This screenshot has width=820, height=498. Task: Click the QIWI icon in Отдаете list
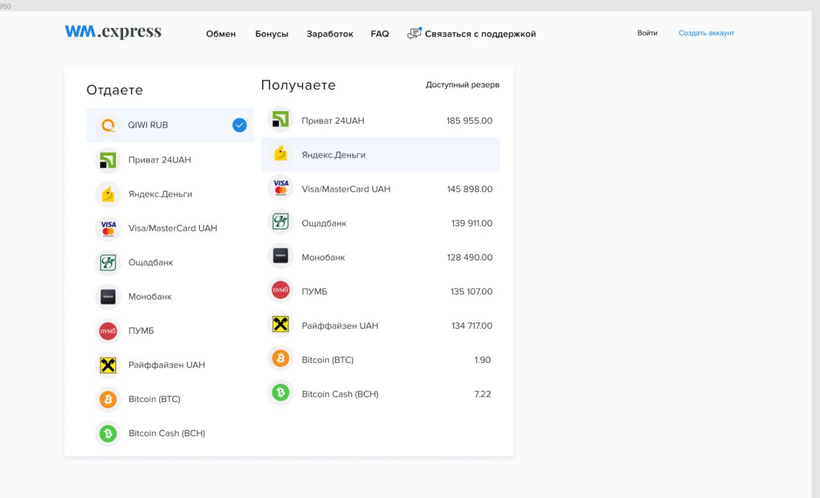click(x=108, y=125)
